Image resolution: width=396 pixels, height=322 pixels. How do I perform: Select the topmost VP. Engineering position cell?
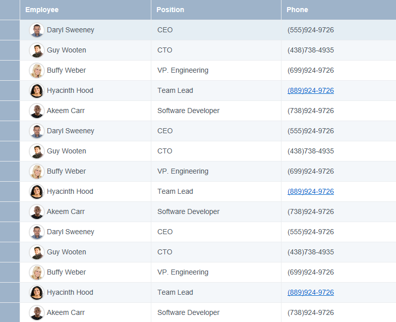tap(216, 70)
